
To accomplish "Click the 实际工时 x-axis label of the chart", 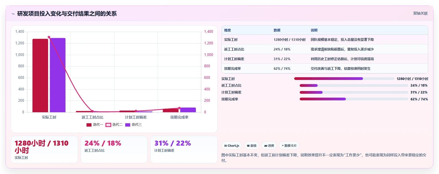I will click(49, 117).
